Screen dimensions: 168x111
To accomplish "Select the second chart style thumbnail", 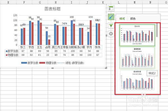I will tap(137, 58).
